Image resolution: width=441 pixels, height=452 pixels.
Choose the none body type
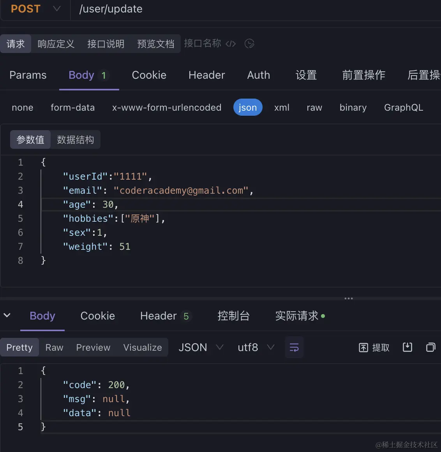[23, 108]
